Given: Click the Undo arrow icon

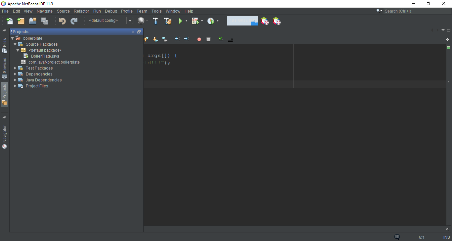Looking at the screenshot, I should click(x=62, y=21).
